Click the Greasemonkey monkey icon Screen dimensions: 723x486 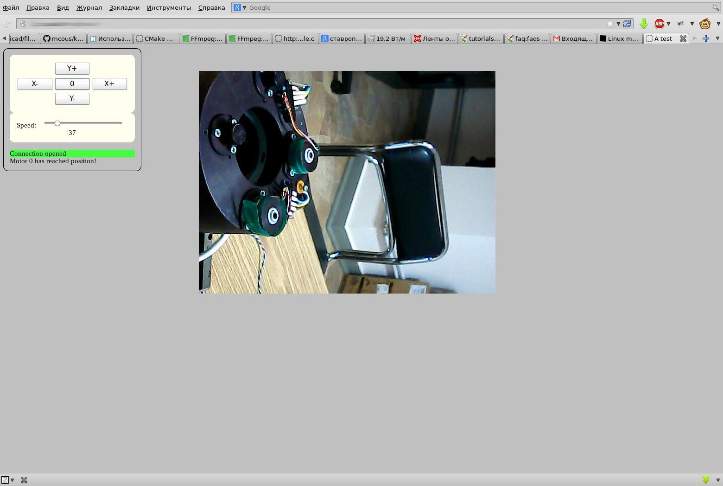704,24
